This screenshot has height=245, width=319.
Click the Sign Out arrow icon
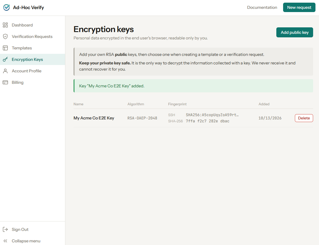click(5, 229)
